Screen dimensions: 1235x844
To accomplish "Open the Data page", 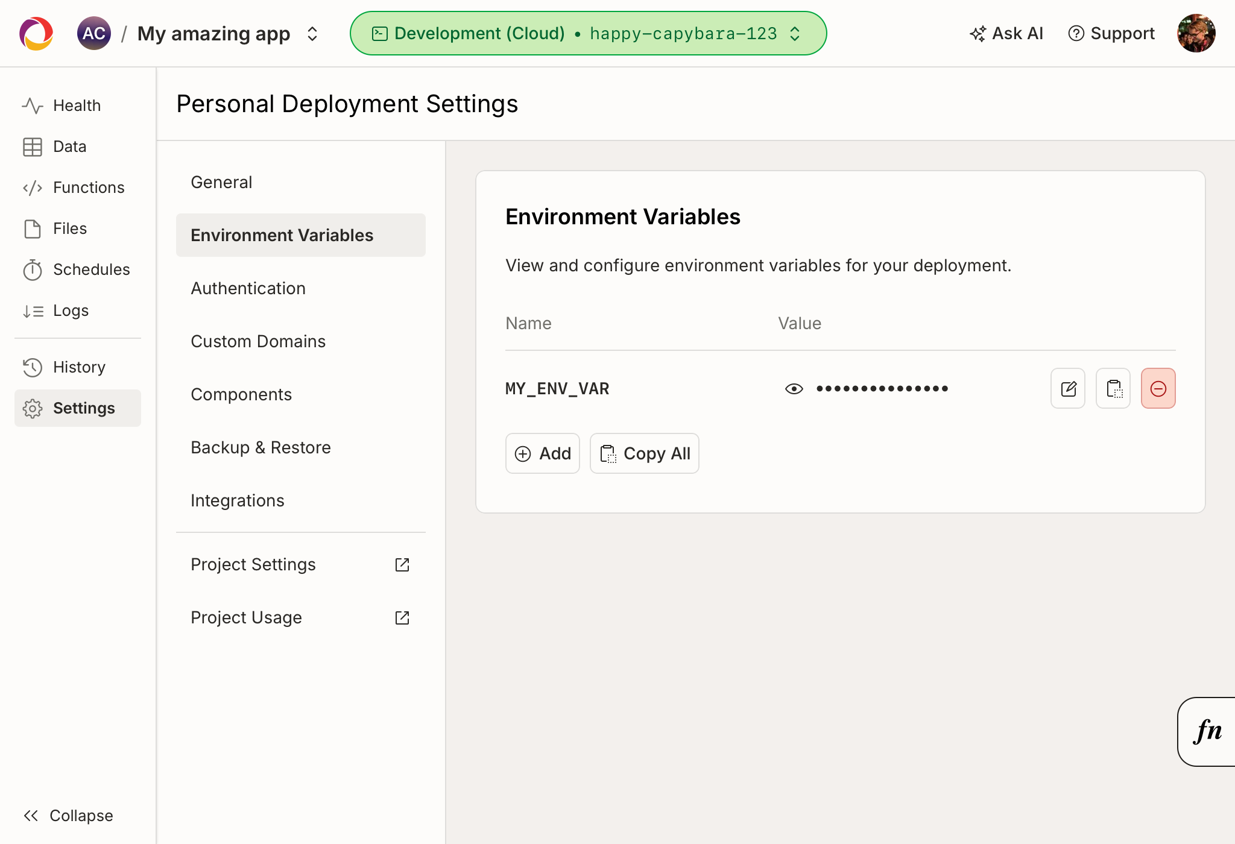I will [78, 146].
